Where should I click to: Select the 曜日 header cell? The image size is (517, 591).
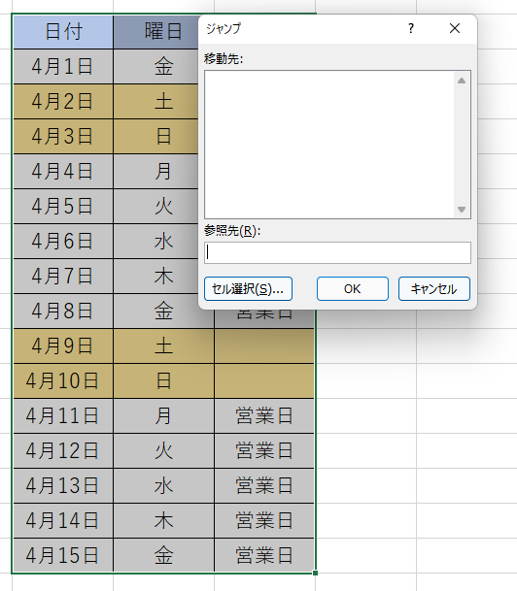(x=155, y=31)
